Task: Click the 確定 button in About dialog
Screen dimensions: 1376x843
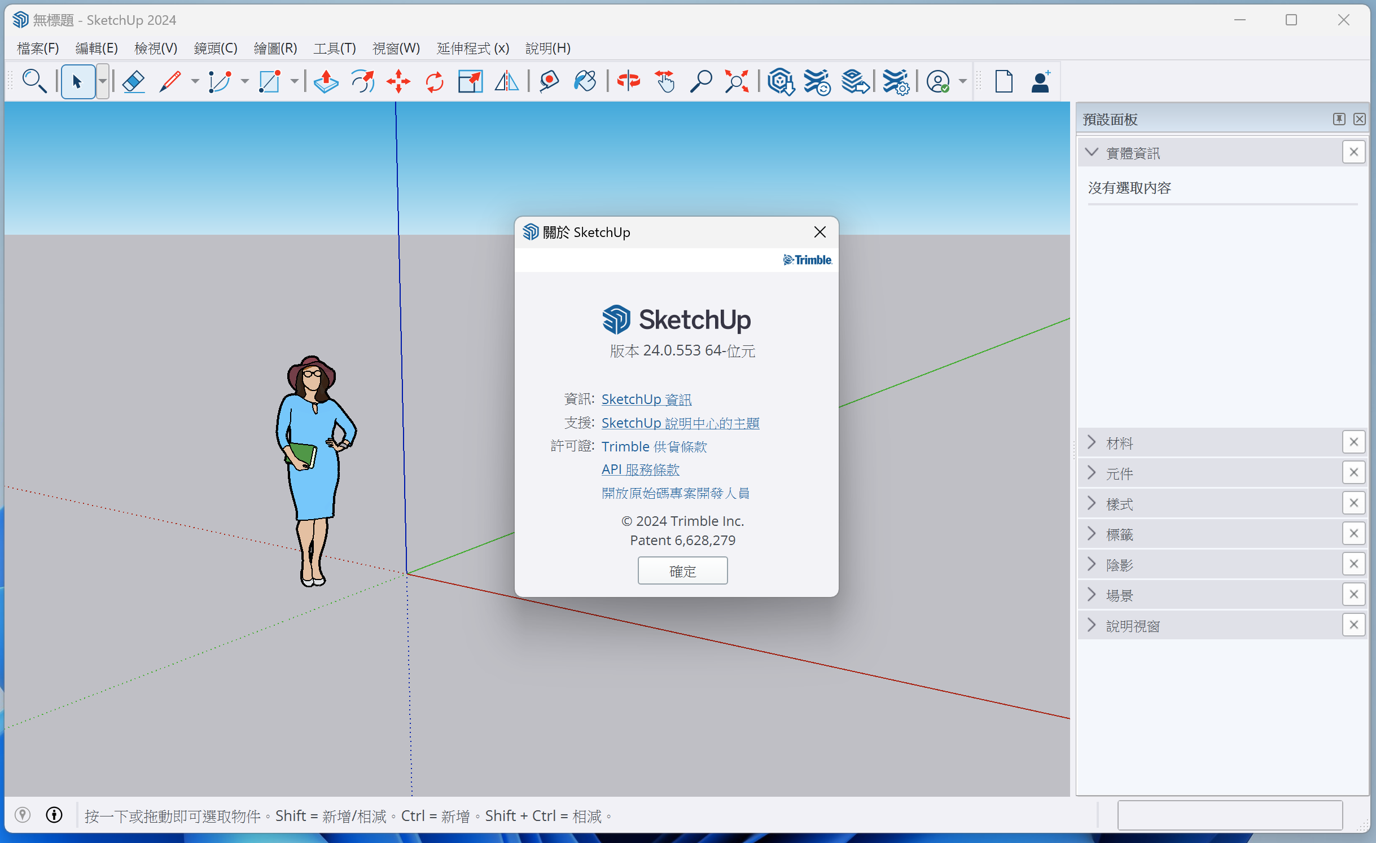Action: click(682, 571)
